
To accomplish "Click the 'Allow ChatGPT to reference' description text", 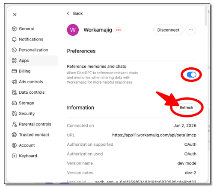I will tap(102, 78).
